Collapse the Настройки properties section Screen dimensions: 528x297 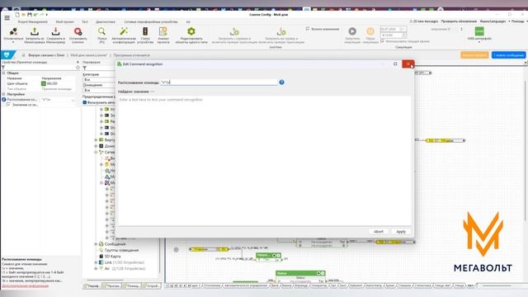click(3, 94)
